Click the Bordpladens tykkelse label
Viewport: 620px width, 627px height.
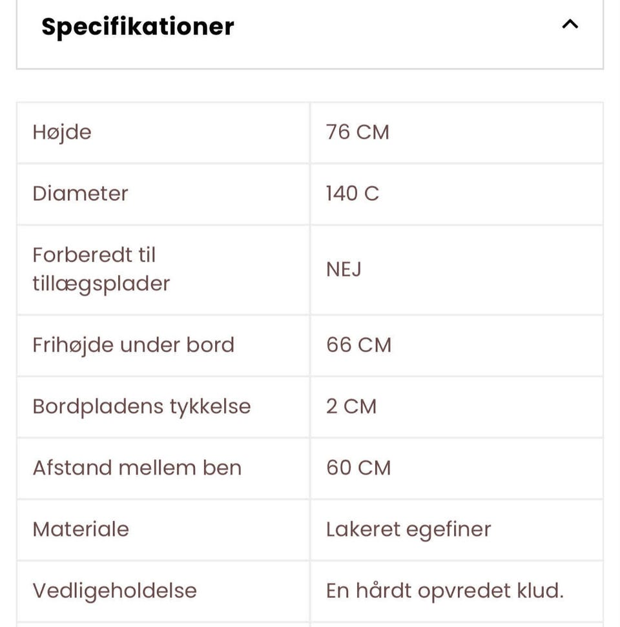pos(141,407)
